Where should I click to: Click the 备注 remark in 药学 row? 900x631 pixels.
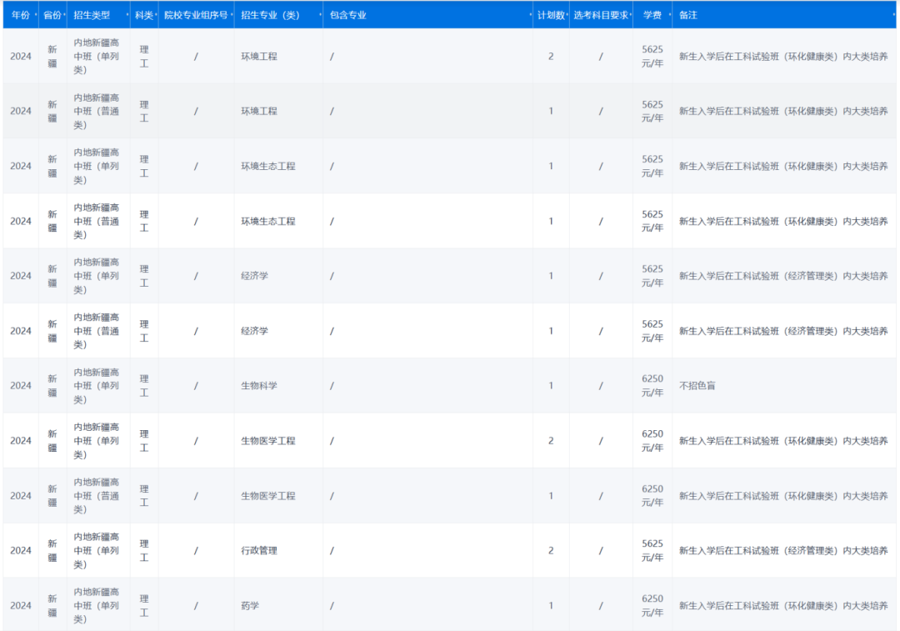coord(783,606)
